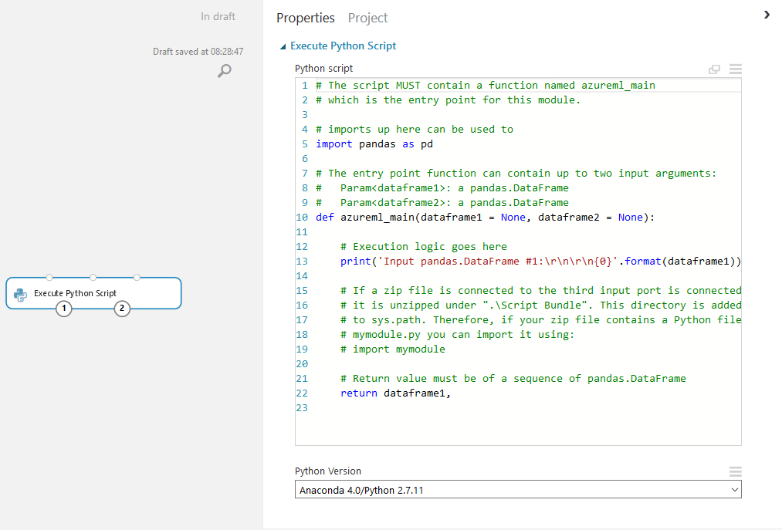Viewport: 782px width, 530px height.
Task: Collapse the Execute Python Script section triangle
Action: [x=283, y=46]
